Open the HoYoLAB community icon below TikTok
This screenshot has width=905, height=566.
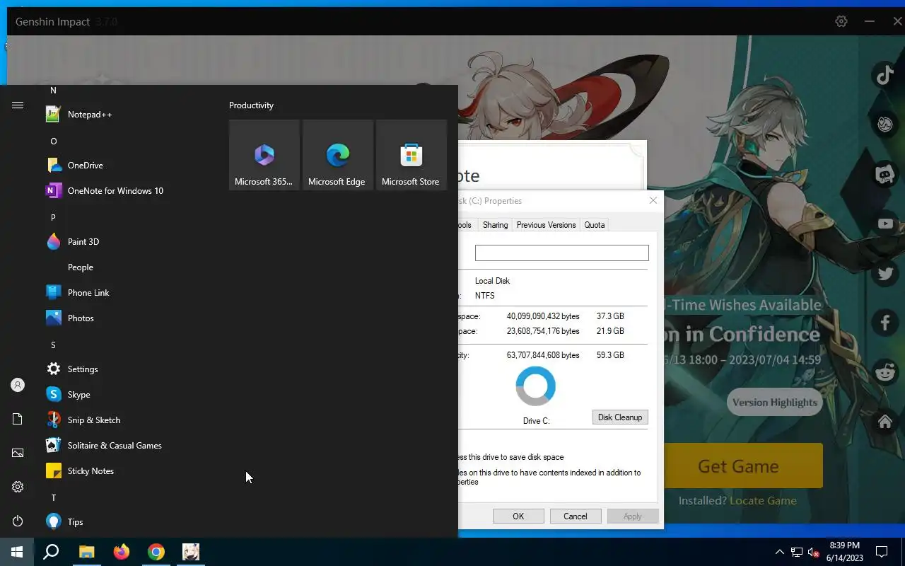coord(885,125)
